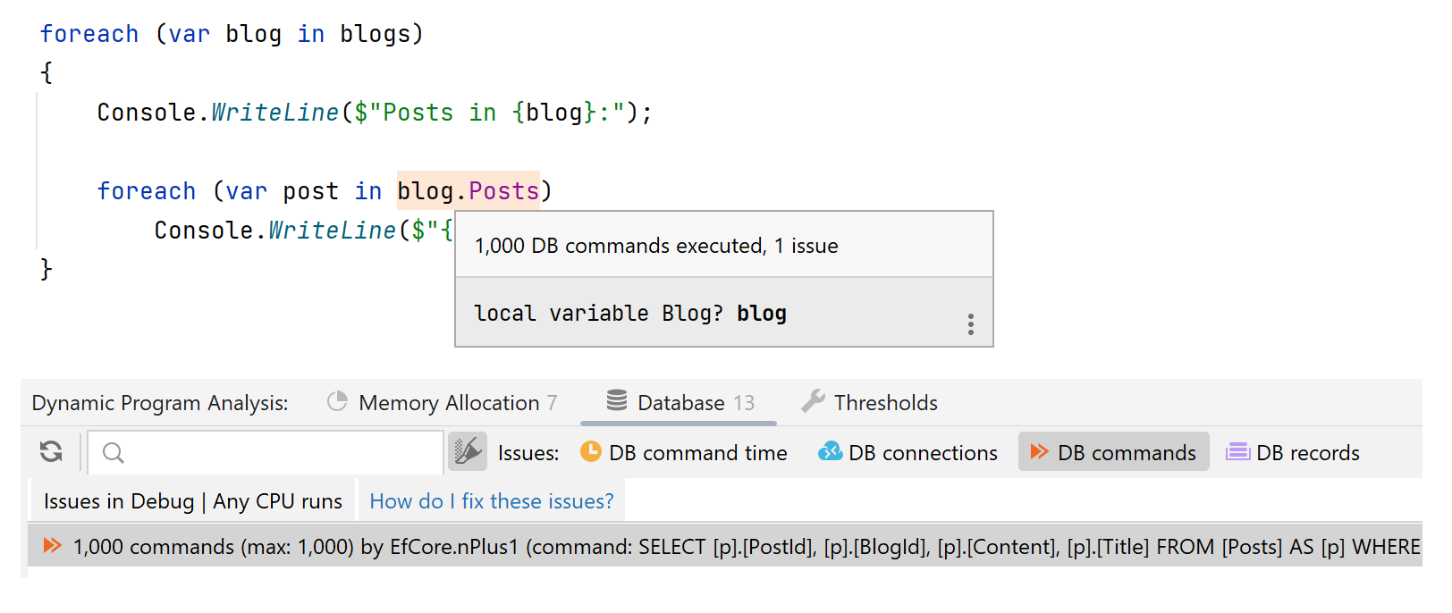Image resolution: width=1452 pixels, height=613 pixels.
Task: Open search options via the magnifier icon
Action: [x=113, y=453]
